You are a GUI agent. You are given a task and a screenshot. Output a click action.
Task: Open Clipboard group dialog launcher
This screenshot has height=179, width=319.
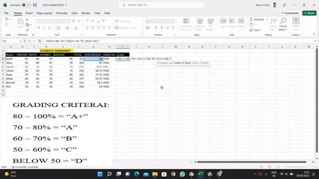click(x=33, y=35)
